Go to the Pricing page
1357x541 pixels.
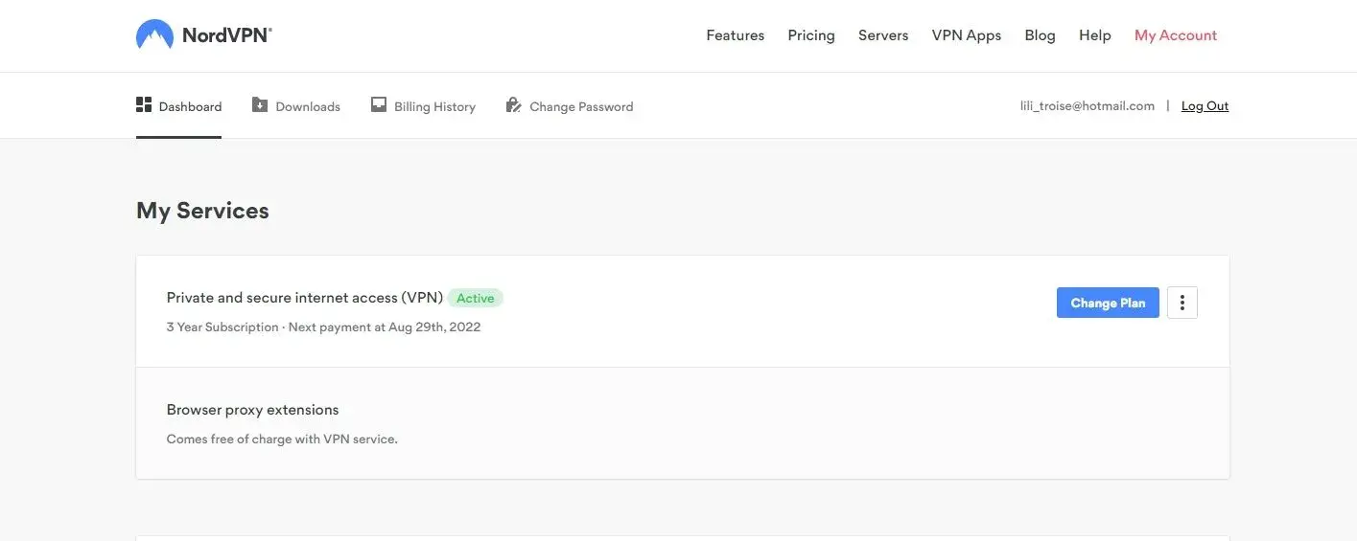tap(811, 35)
